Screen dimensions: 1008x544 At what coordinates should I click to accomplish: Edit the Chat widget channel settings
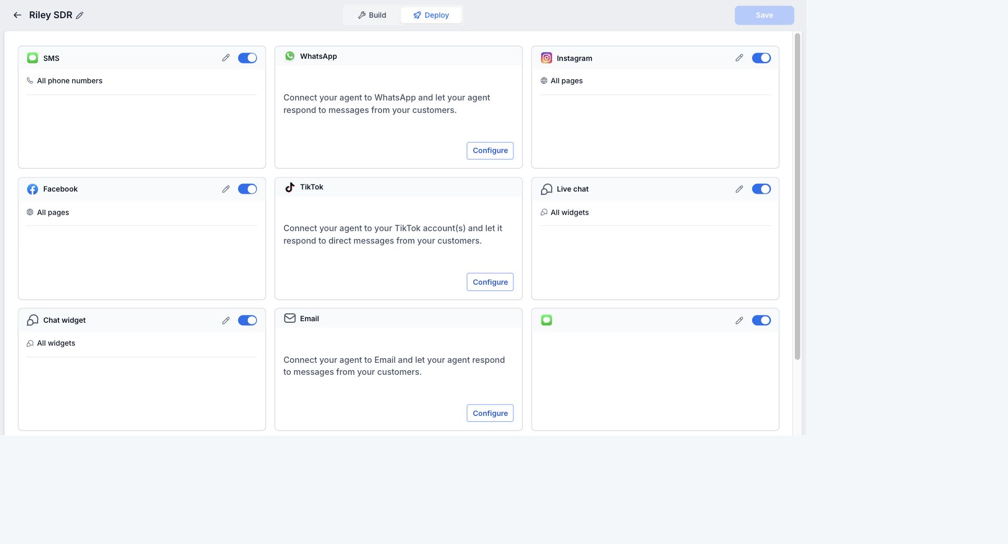[226, 320]
